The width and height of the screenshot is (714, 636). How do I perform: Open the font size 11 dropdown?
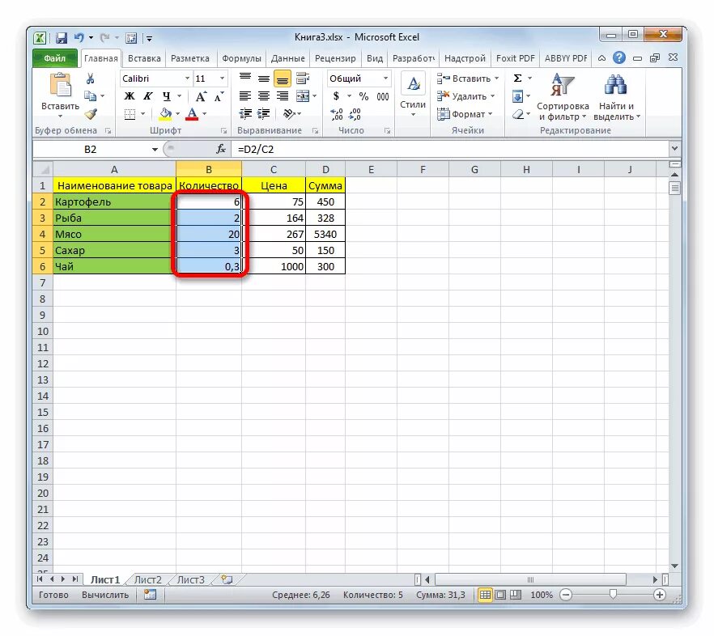(x=222, y=78)
